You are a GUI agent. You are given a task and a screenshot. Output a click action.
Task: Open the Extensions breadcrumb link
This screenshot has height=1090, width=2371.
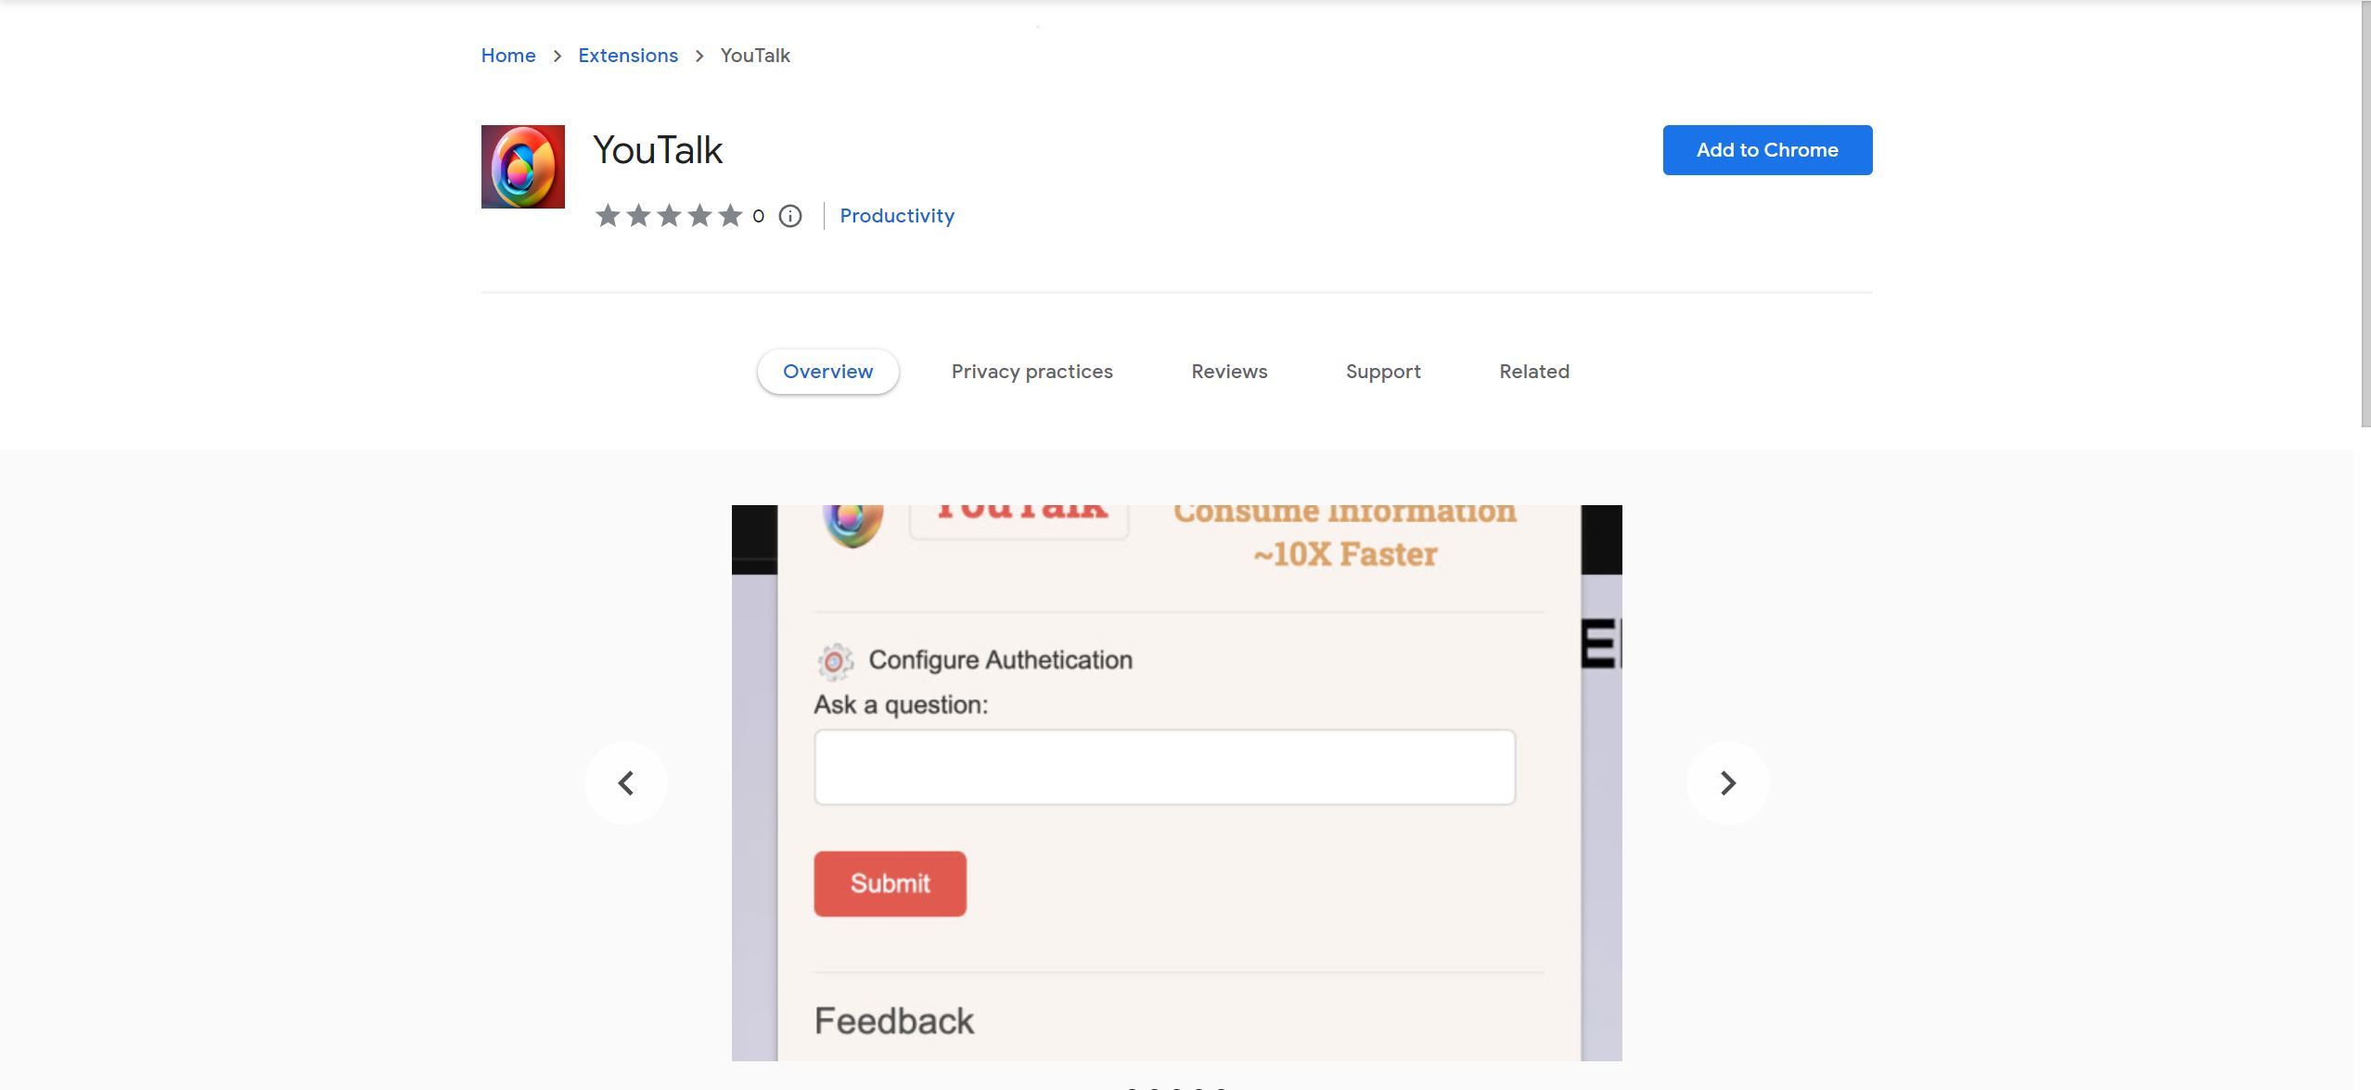(627, 55)
